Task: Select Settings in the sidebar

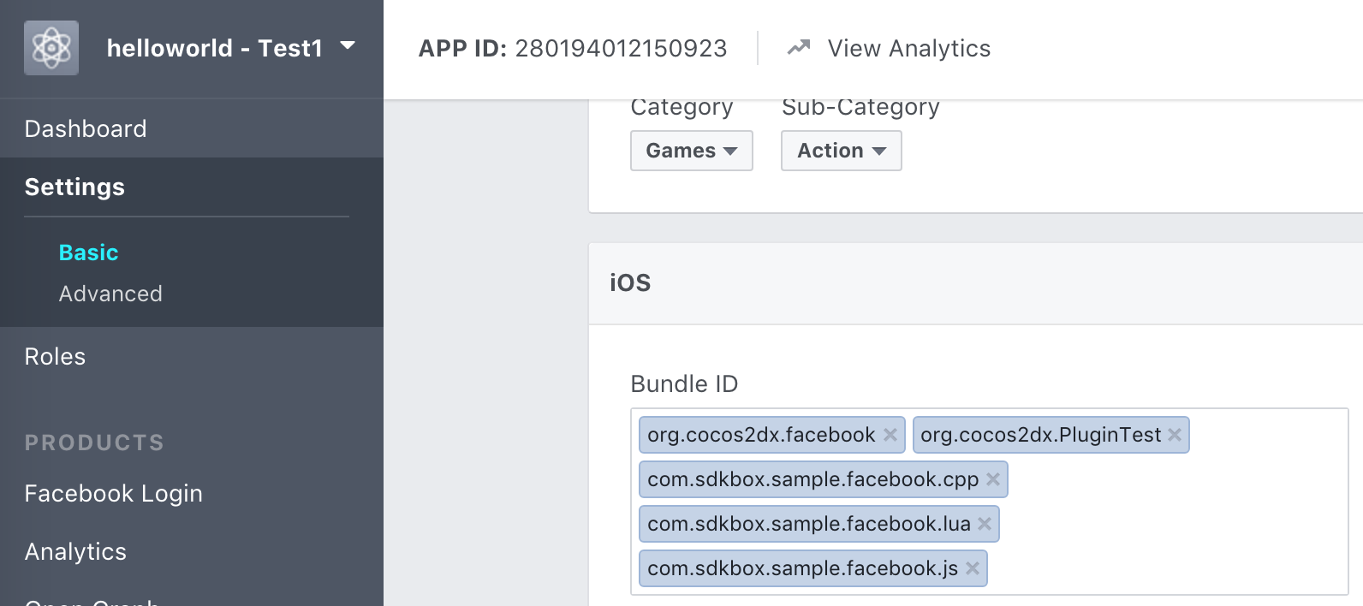Action: [74, 187]
